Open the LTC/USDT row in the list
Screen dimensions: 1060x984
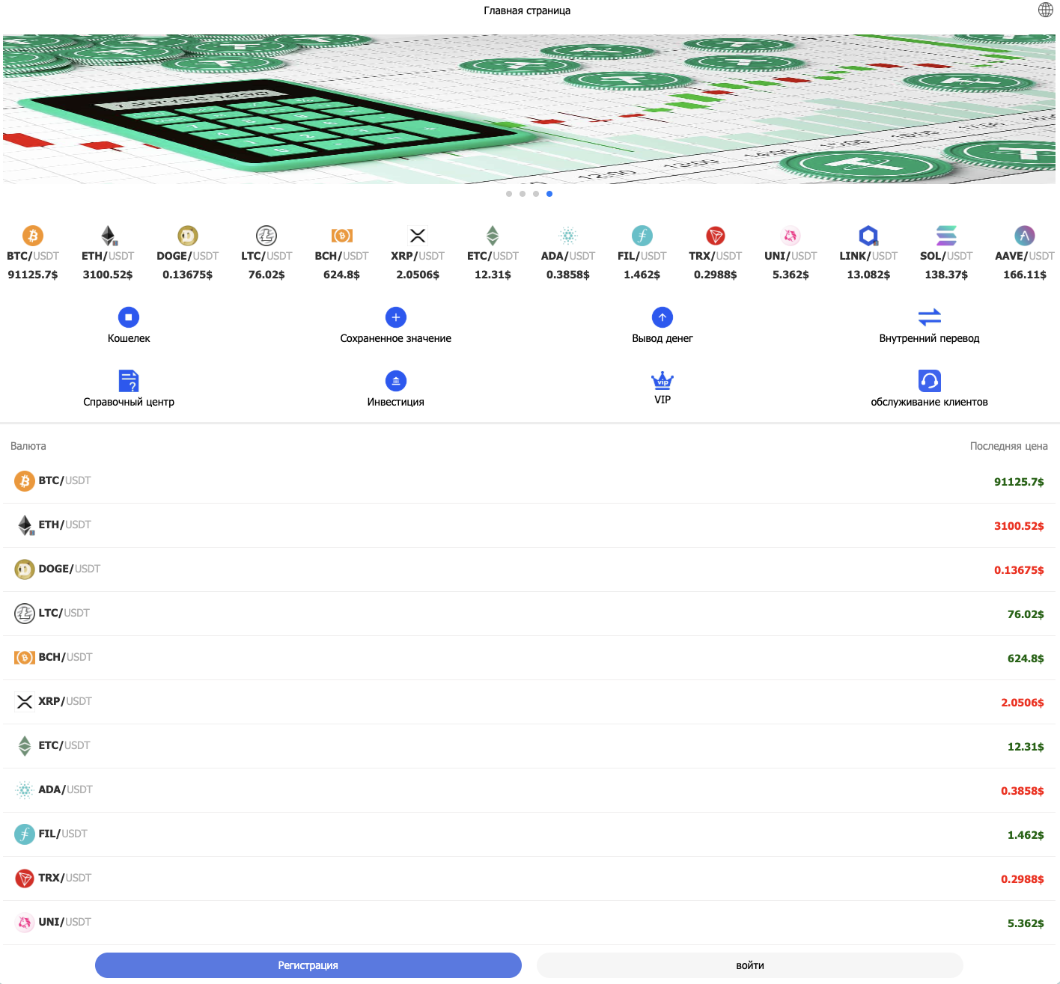coord(530,614)
